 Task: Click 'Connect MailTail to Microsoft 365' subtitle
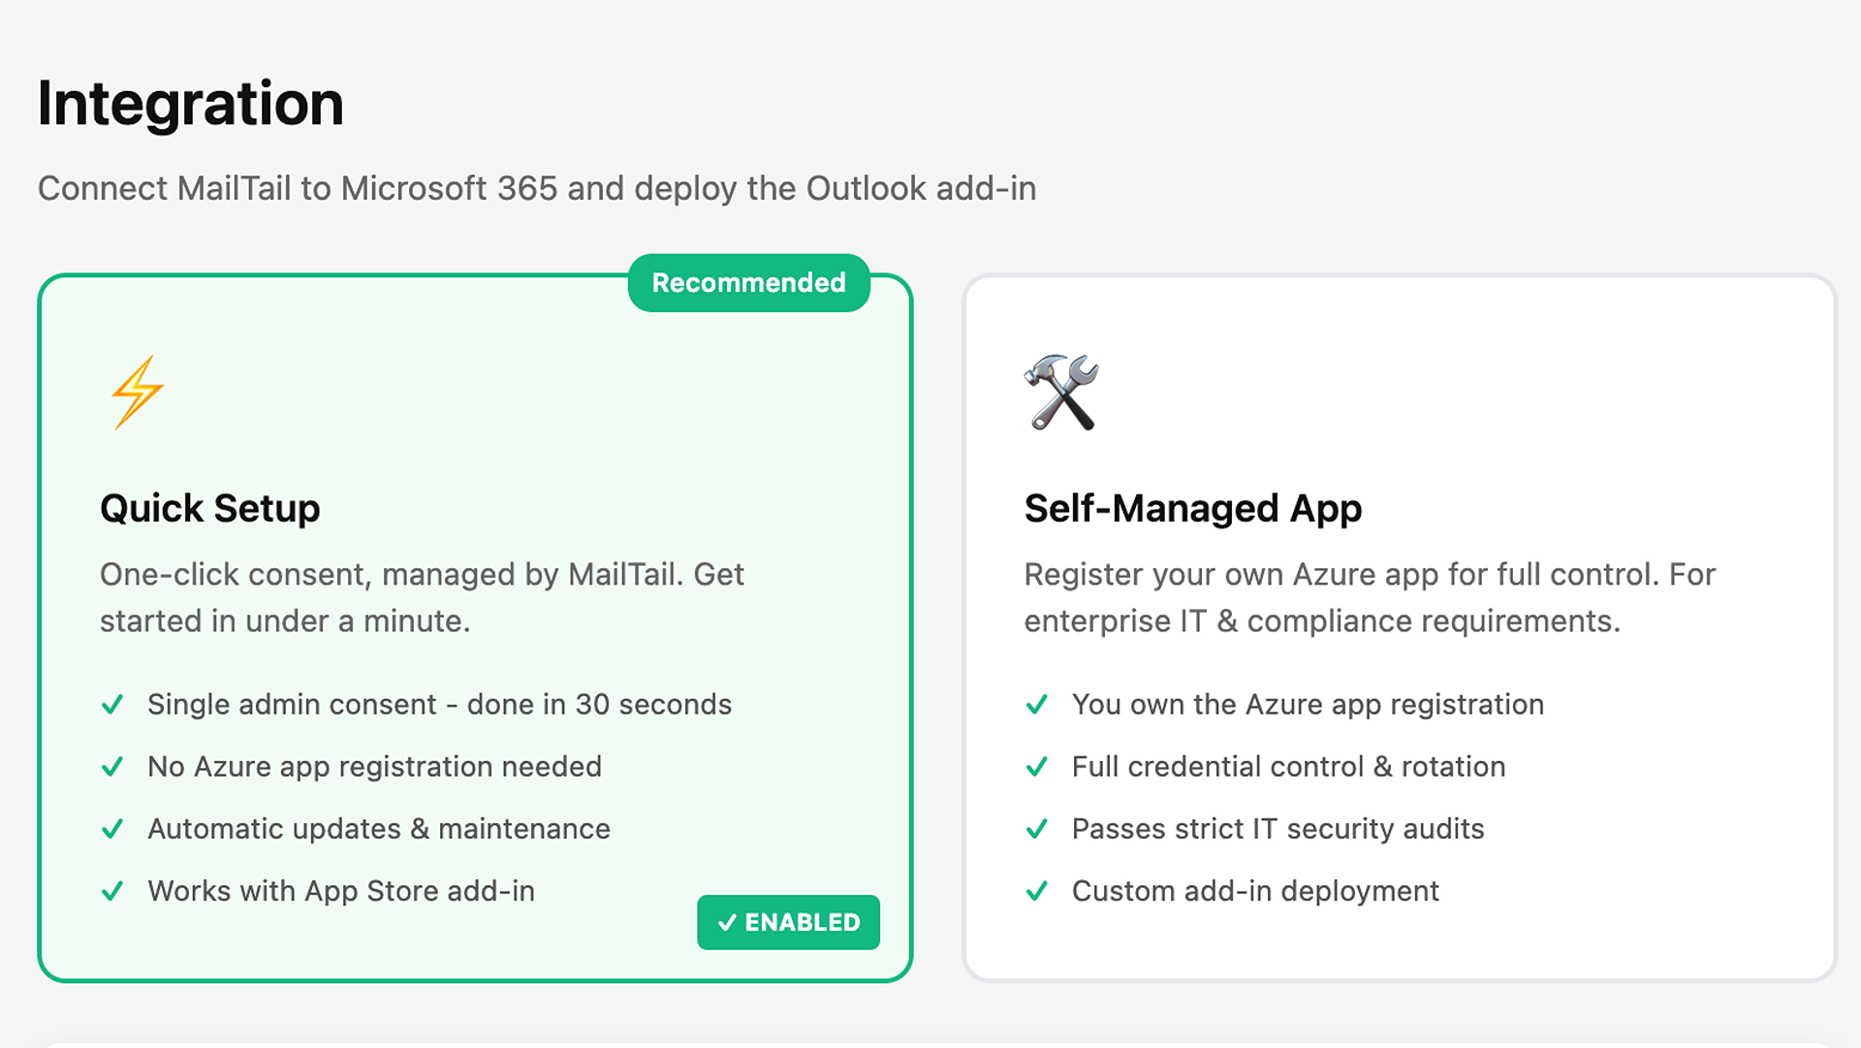pos(537,188)
